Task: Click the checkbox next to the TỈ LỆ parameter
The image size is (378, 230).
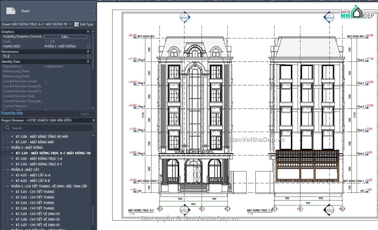Action: [89, 56]
